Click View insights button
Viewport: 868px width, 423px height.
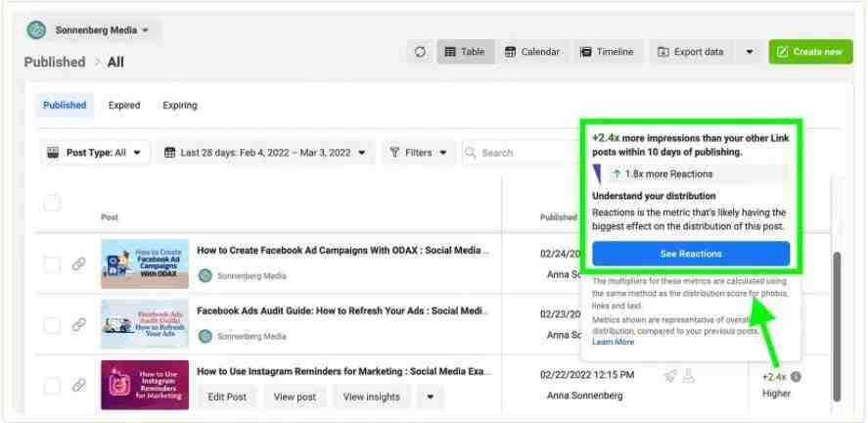tap(372, 397)
